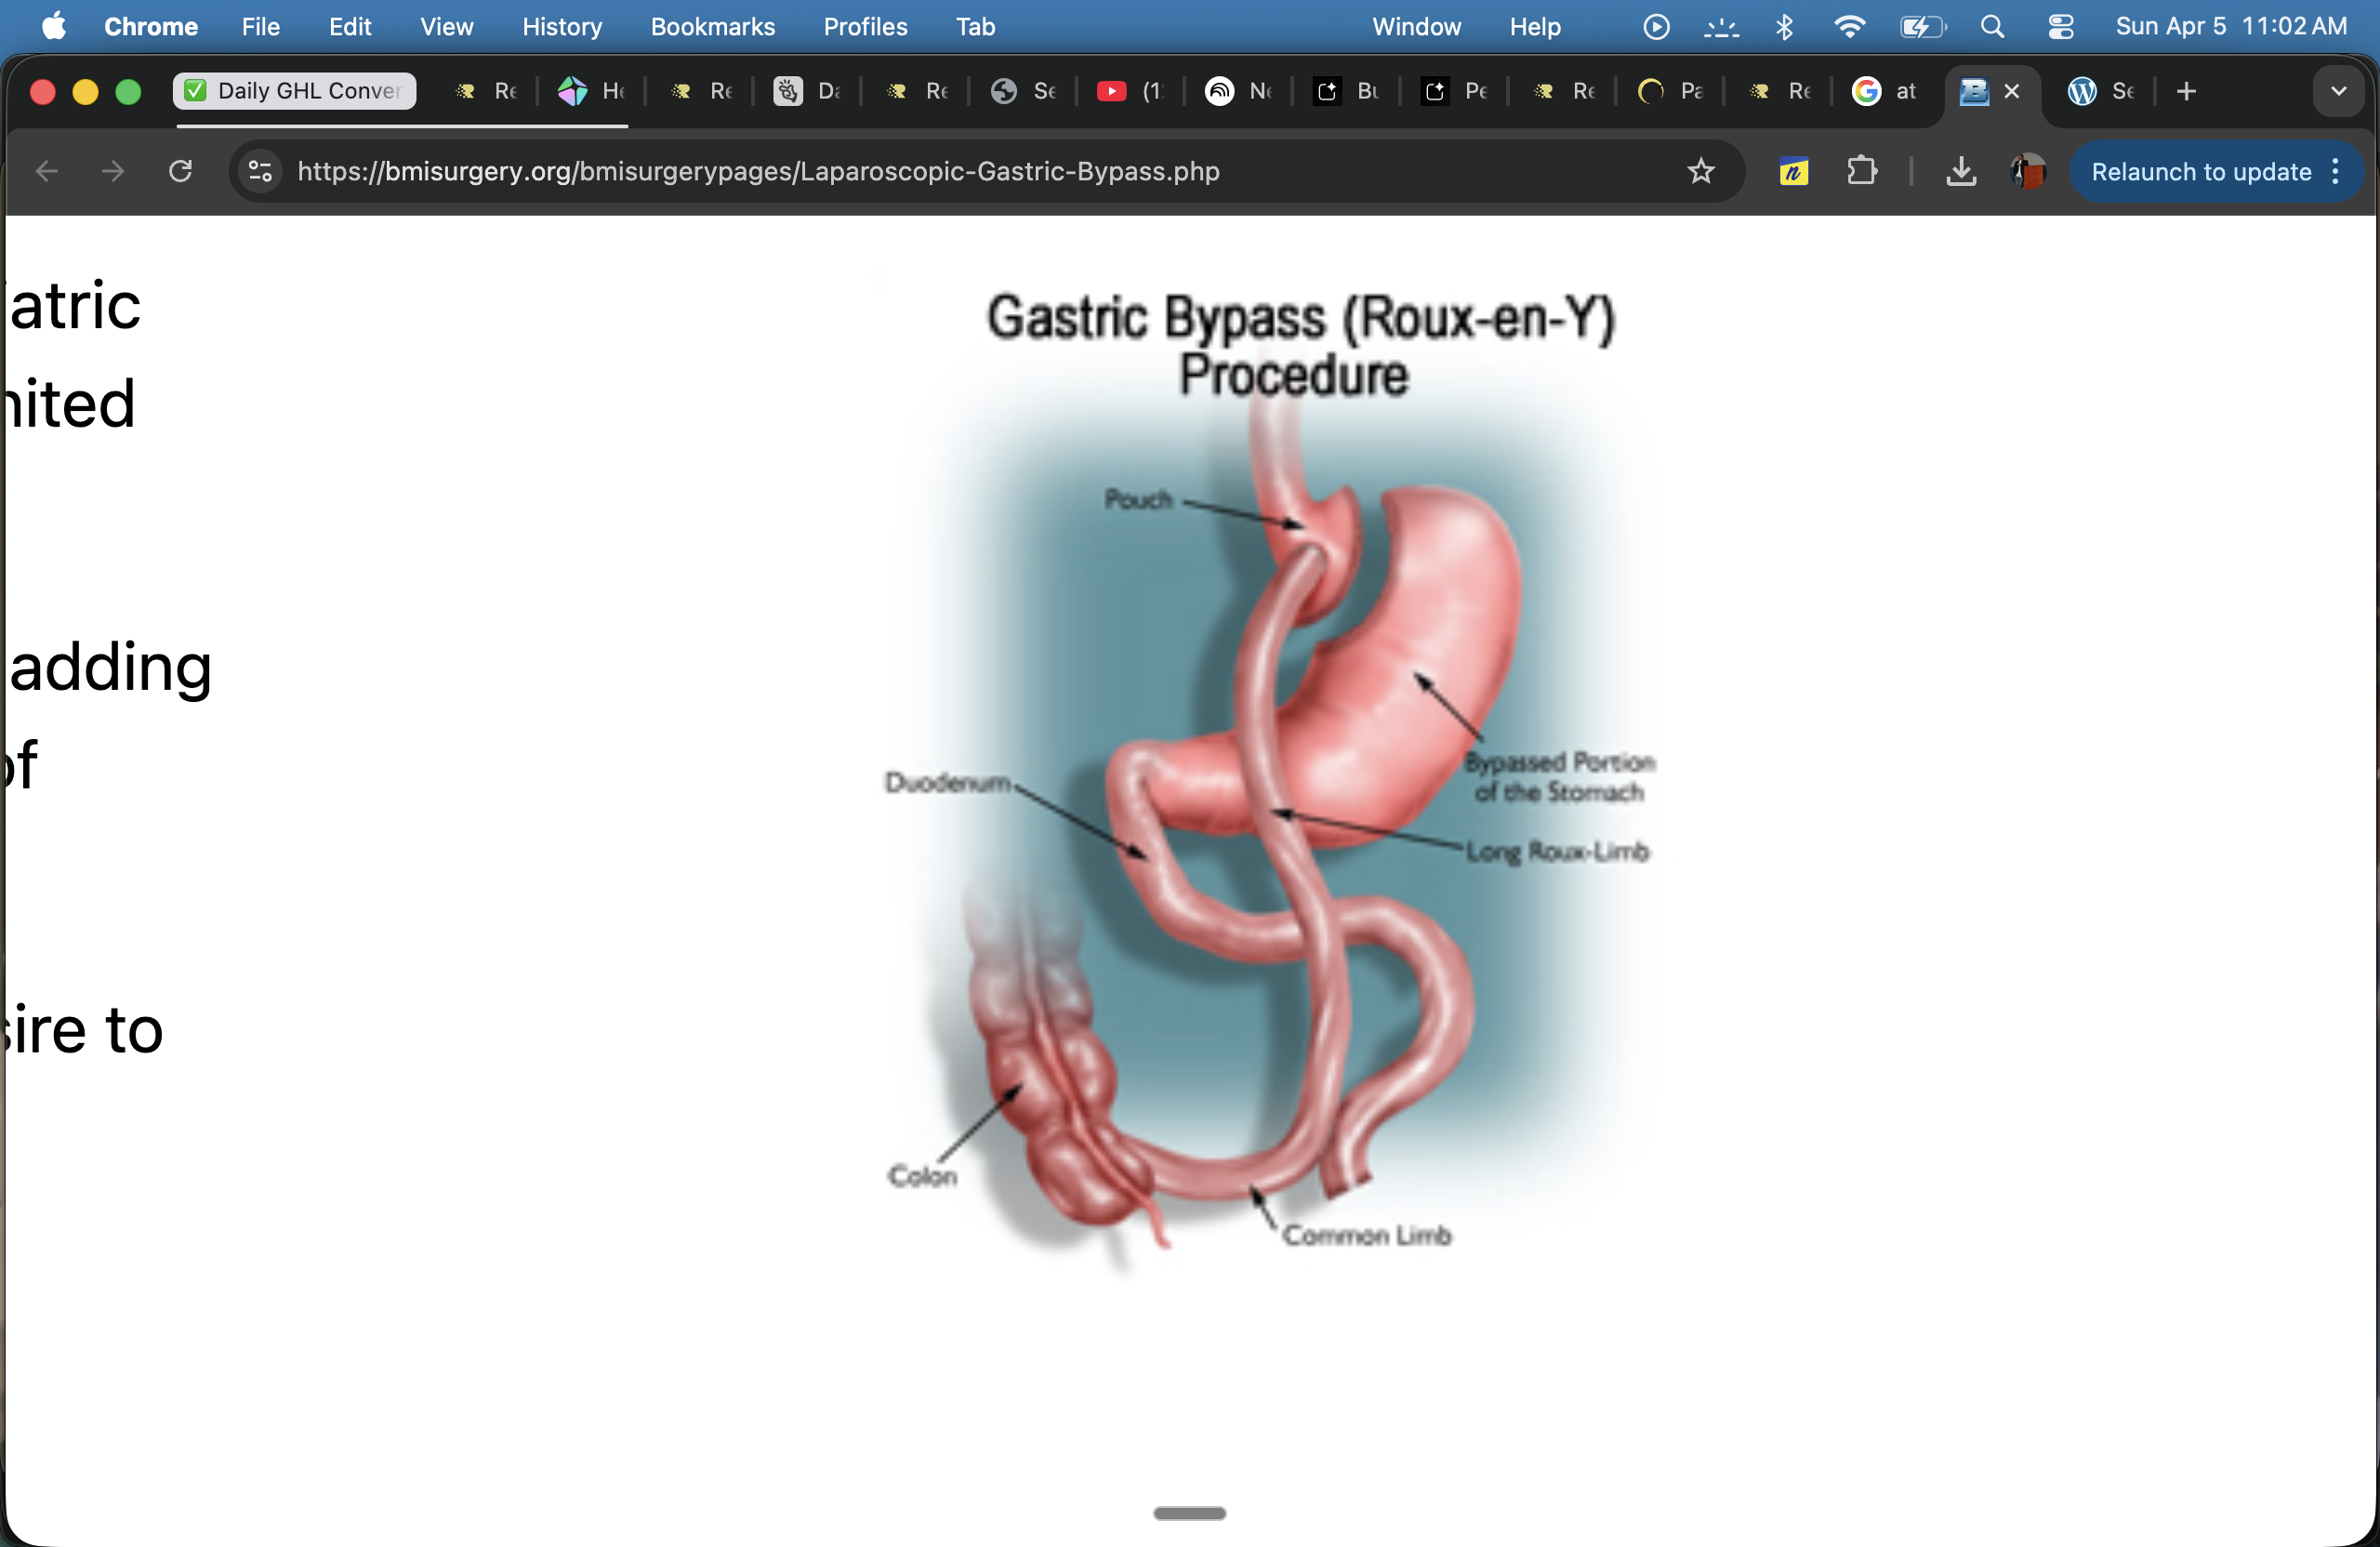View site information icon in the address bar
This screenshot has width=2380, height=1547.
point(259,171)
